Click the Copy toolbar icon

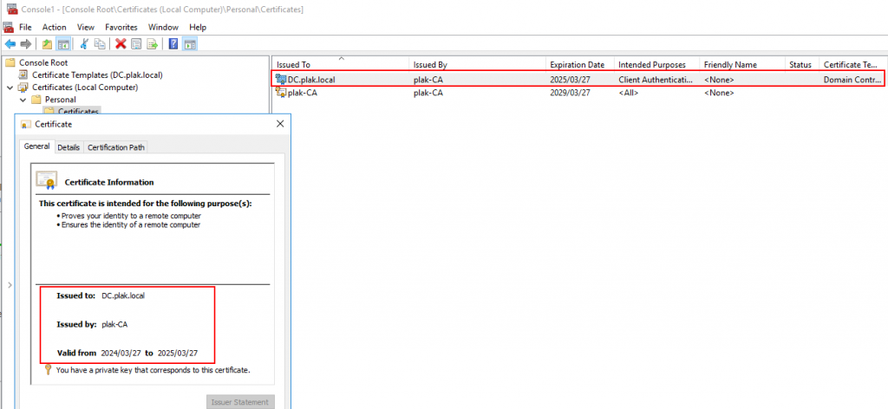pyautogui.click(x=101, y=43)
